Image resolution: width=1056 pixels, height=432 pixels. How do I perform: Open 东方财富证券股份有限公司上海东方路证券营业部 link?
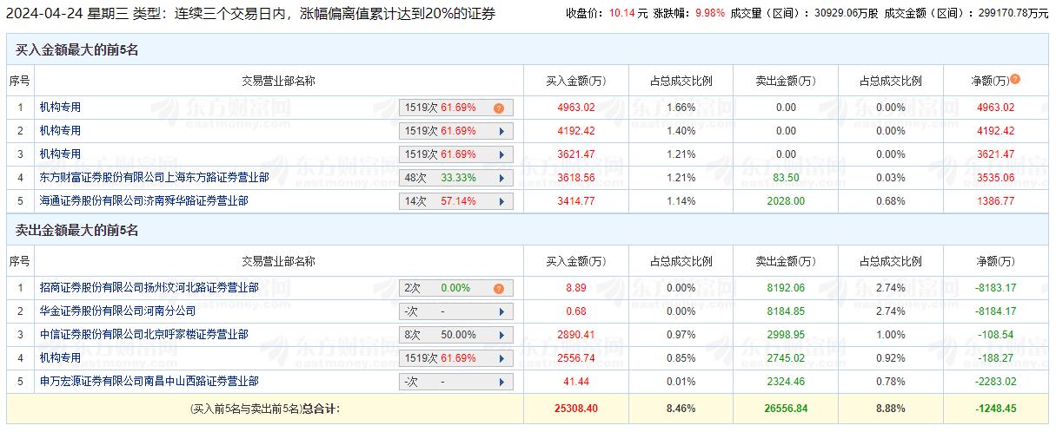click(x=154, y=178)
